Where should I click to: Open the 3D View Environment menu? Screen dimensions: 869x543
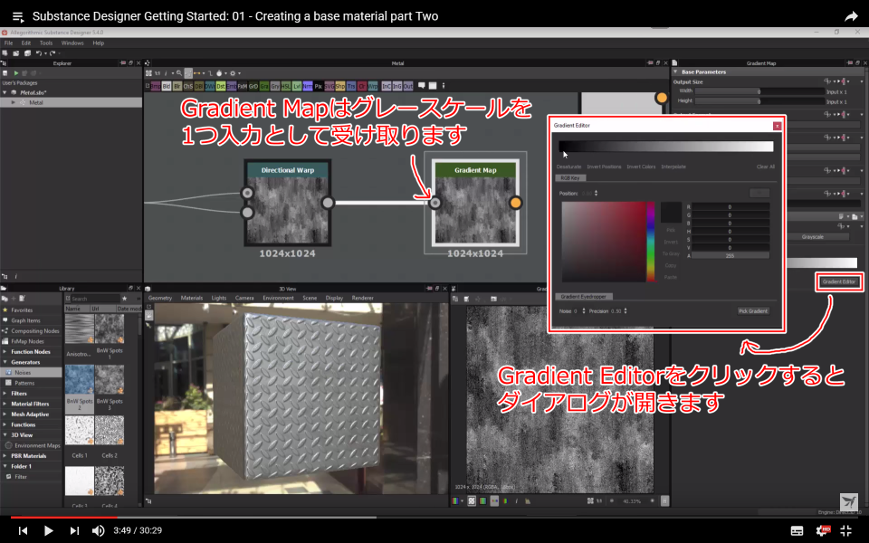click(278, 298)
